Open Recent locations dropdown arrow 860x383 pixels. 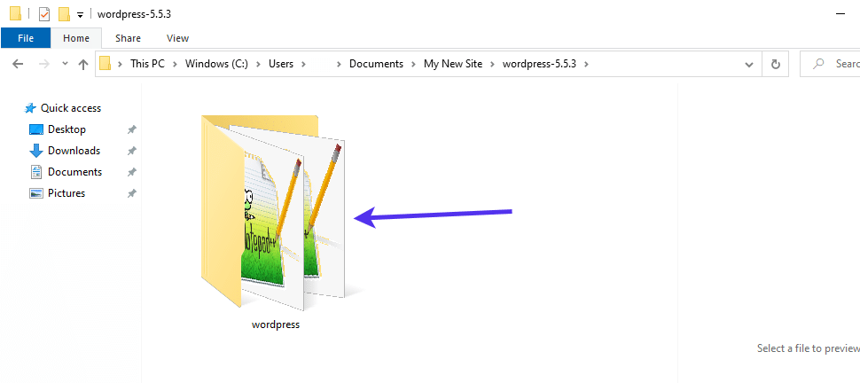coord(64,64)
